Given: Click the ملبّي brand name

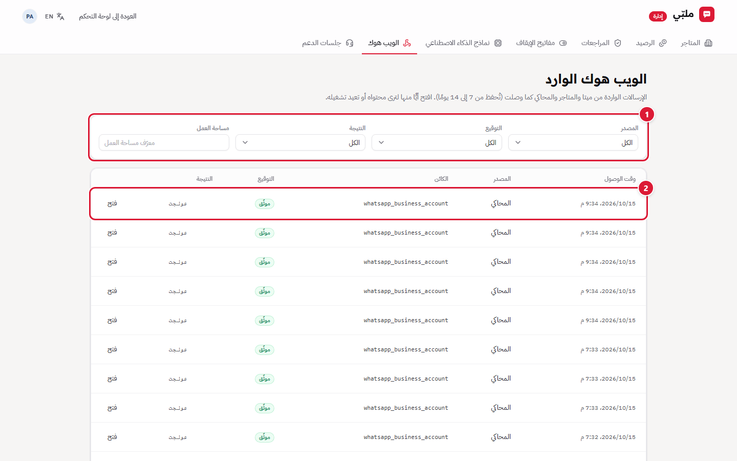Looking at the screenshot, I should click(683, 14).
